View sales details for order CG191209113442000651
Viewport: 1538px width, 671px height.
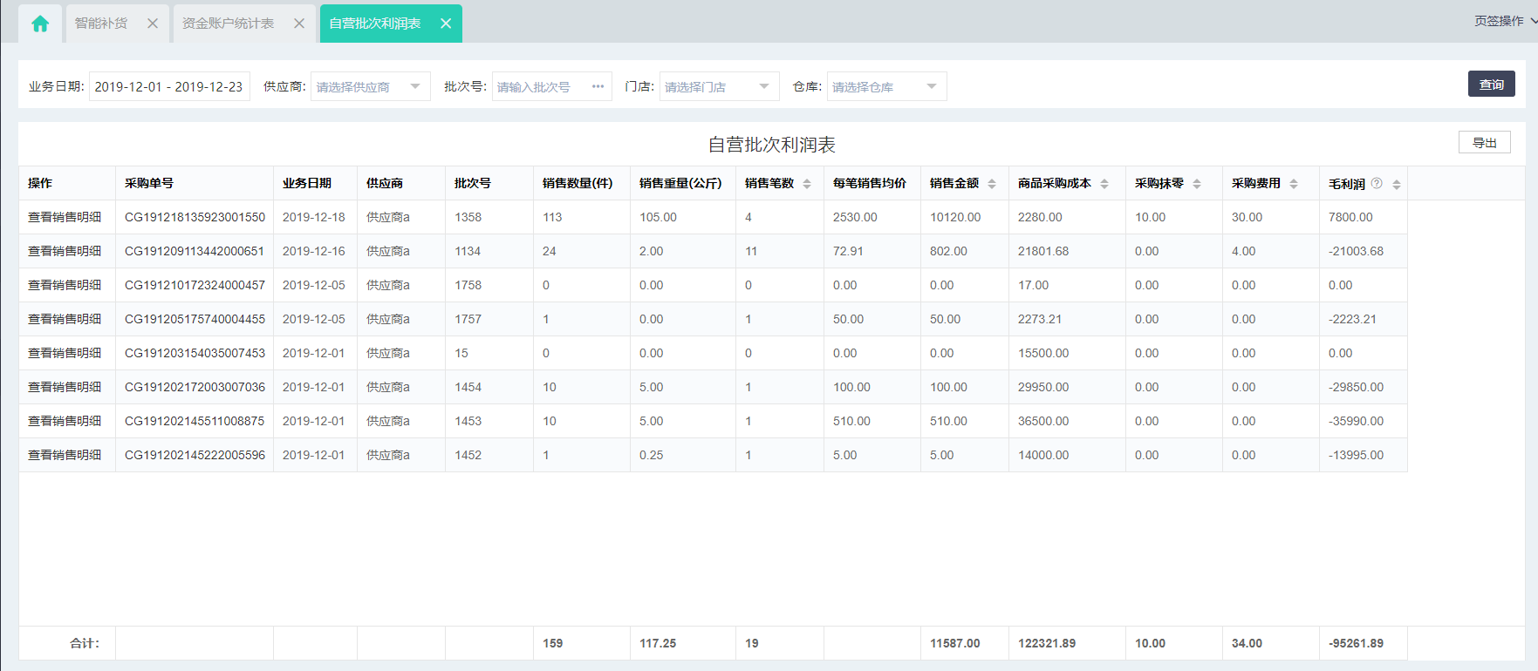coord(65,251)
